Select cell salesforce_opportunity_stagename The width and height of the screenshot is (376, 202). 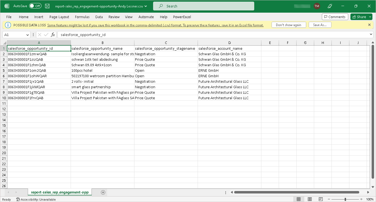click(x=166, y=48)
